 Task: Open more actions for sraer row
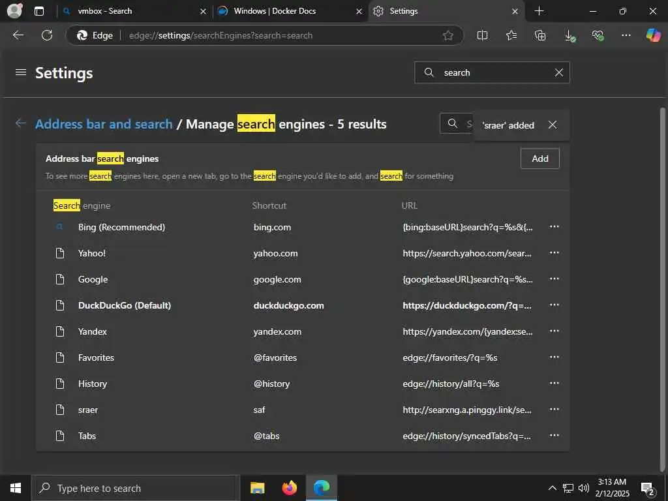coord(554,410)
